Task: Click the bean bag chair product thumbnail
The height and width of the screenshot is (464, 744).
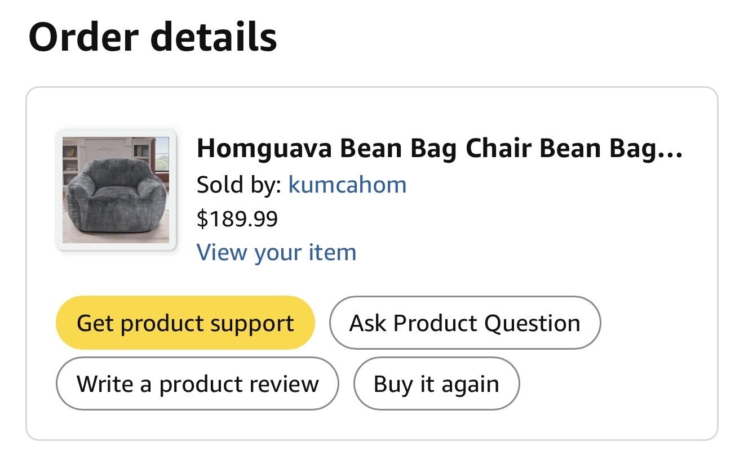Action: pos(116,190)
